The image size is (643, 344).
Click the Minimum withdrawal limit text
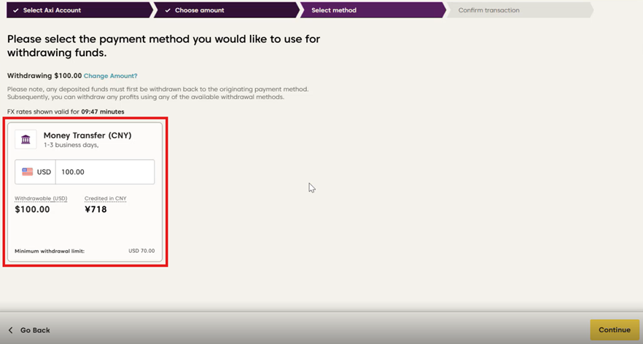click(x=50, y=251)
